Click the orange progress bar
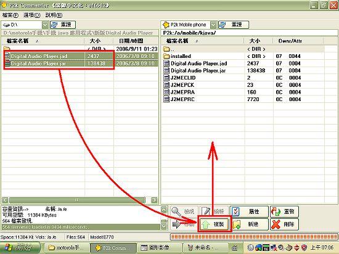Screen dimensions: 339x254 254,237
